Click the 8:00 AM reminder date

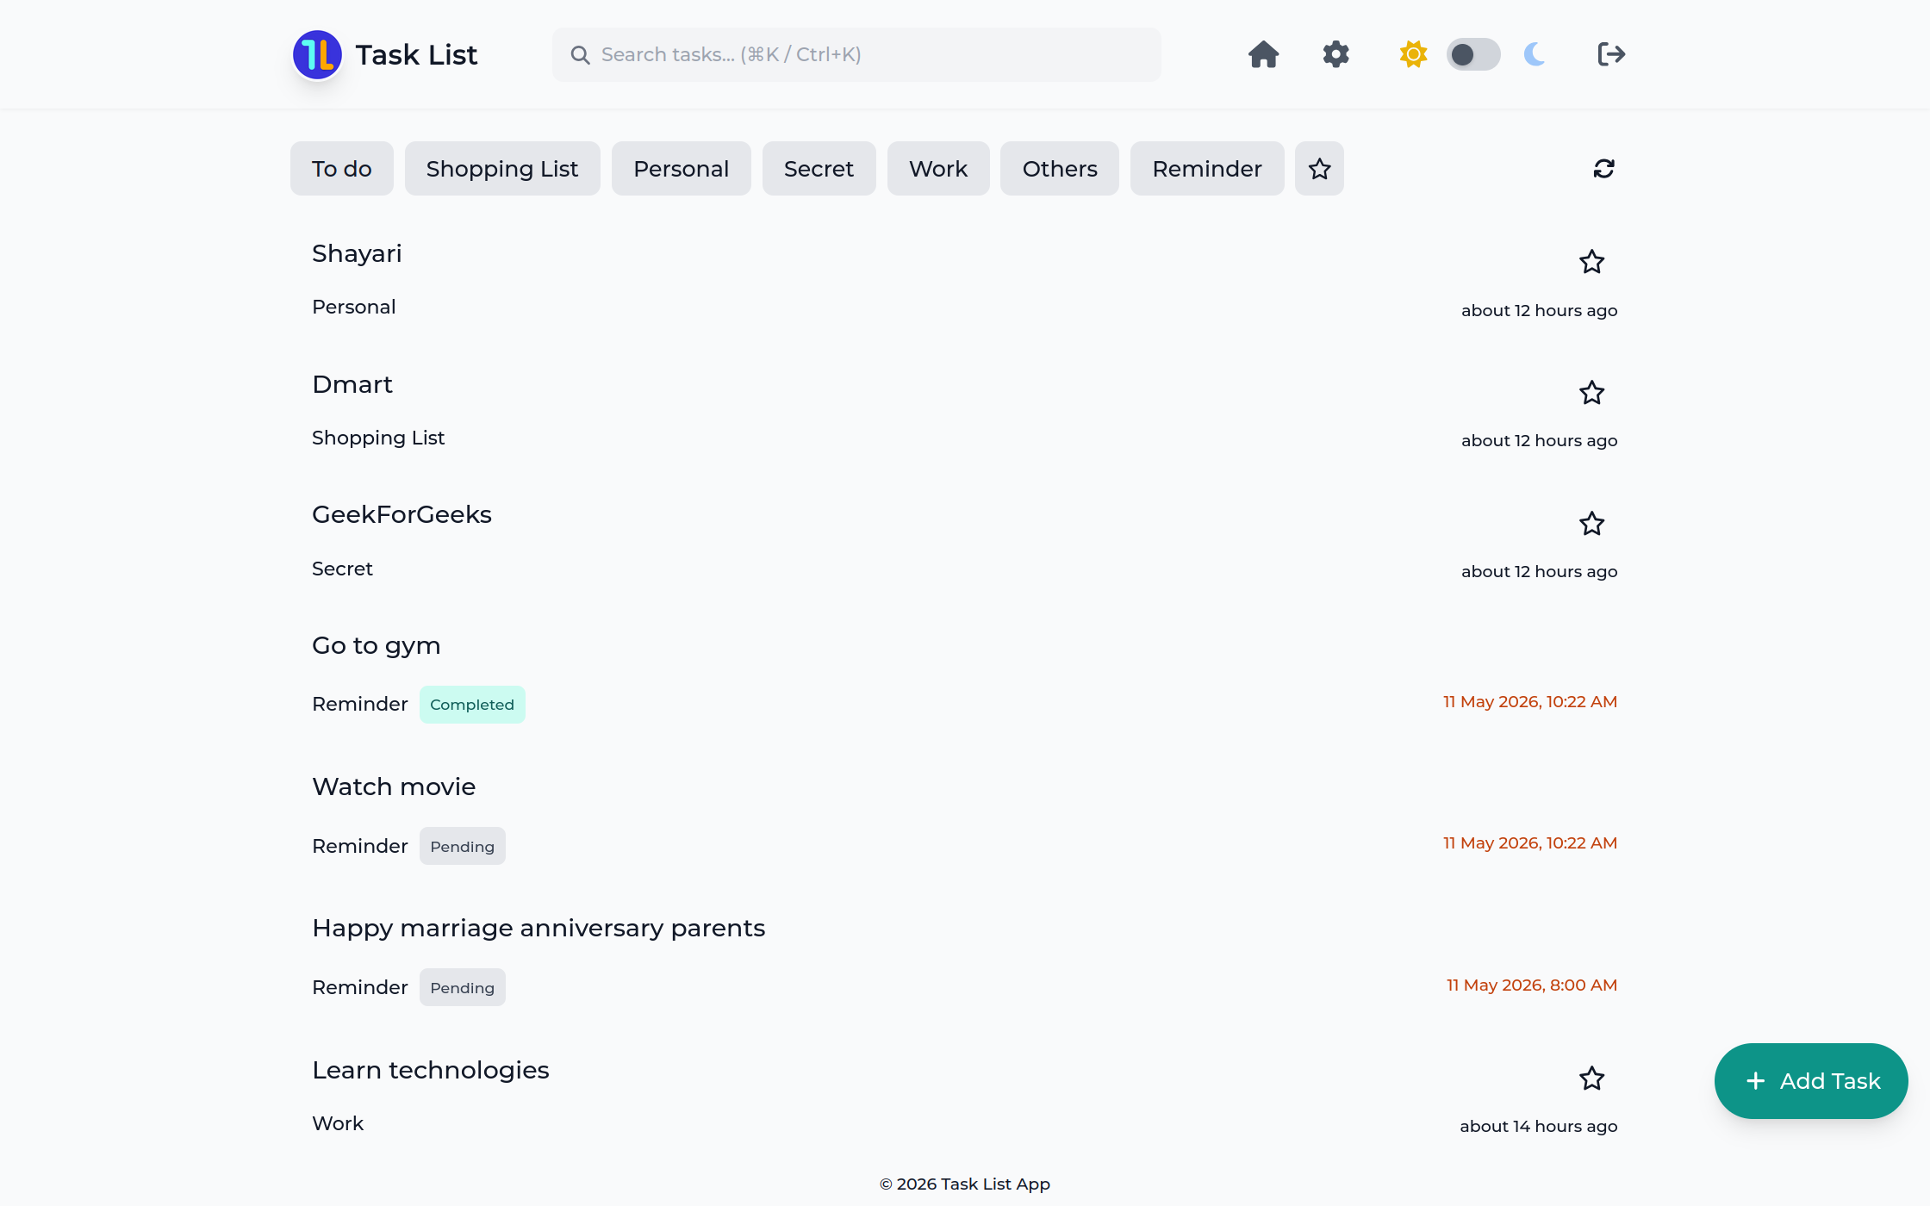[x=1532, y=985]
